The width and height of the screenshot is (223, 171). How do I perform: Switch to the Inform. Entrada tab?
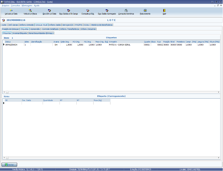tap(27, 25)
